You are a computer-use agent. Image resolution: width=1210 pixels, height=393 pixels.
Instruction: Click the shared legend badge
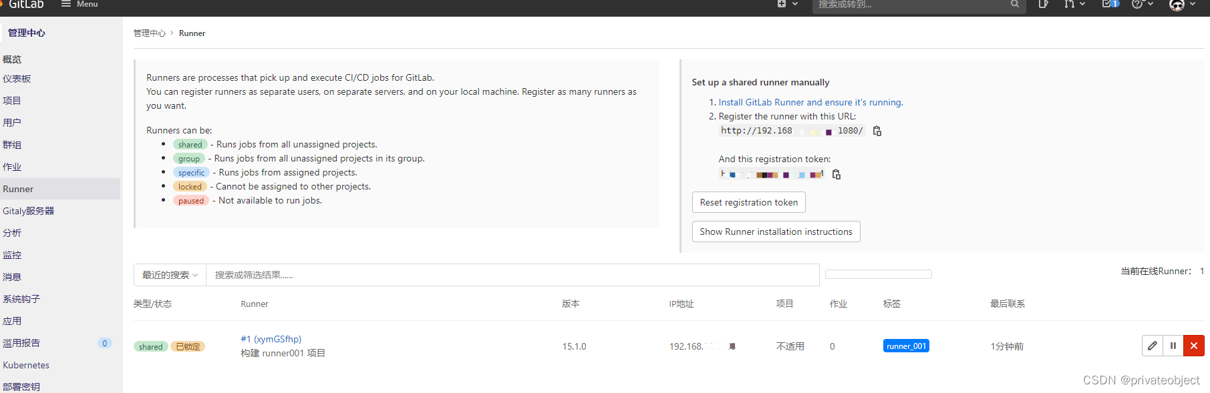(190, 144)
